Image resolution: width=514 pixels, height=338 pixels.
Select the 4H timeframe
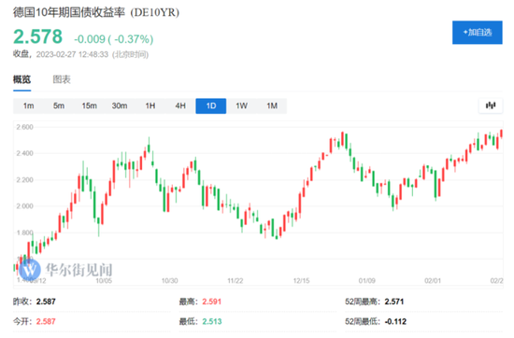(x=180, y=106)
